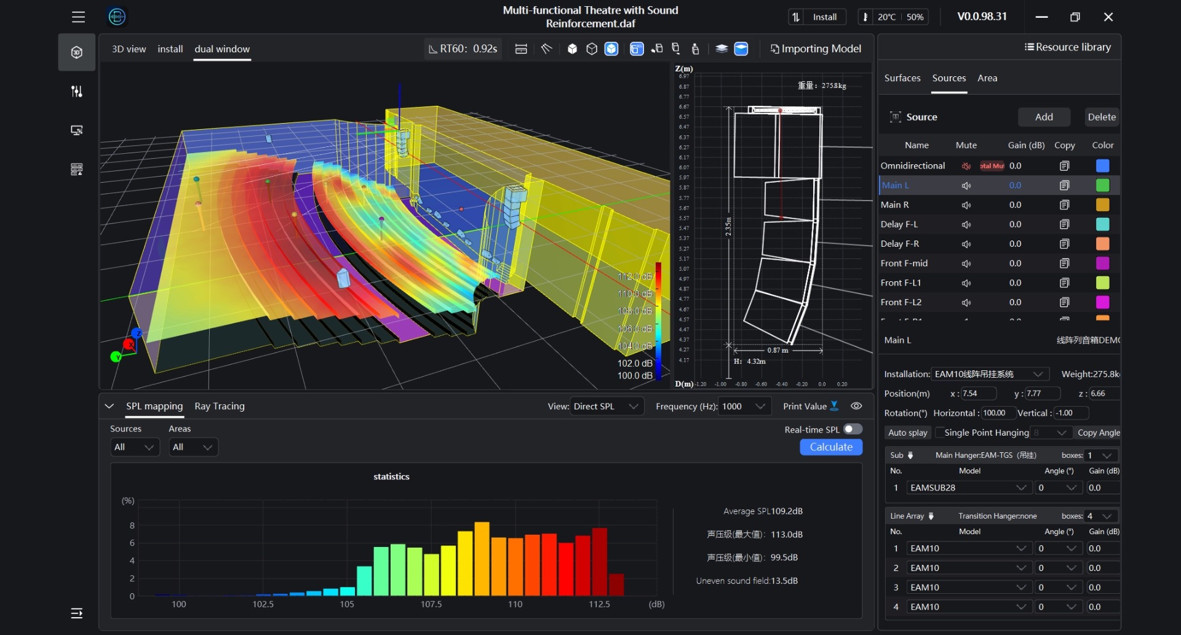Click the thermometer temperature icon

tap(865, 17)
